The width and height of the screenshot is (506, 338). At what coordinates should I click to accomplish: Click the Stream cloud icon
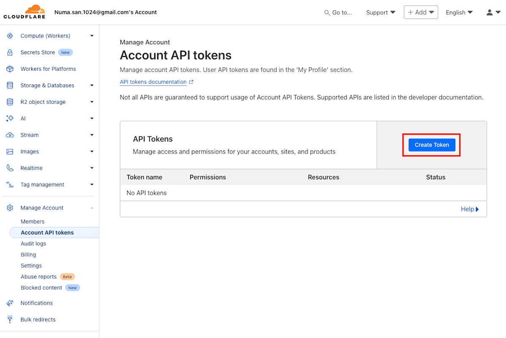[x=10, y=135]
